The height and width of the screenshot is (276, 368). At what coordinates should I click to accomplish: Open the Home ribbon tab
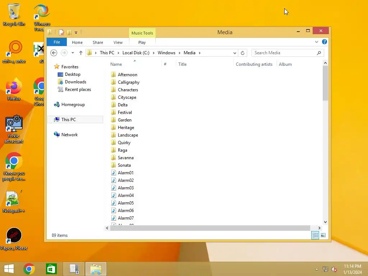tap(77, 42)
